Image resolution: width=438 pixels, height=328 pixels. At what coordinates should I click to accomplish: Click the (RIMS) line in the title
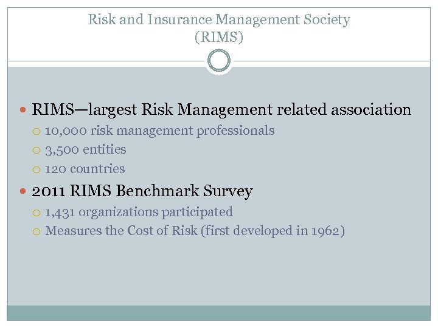[219, 37]
